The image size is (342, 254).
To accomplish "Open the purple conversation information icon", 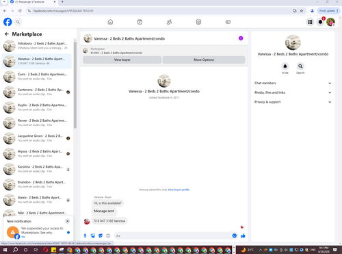I will coord(241,38).
